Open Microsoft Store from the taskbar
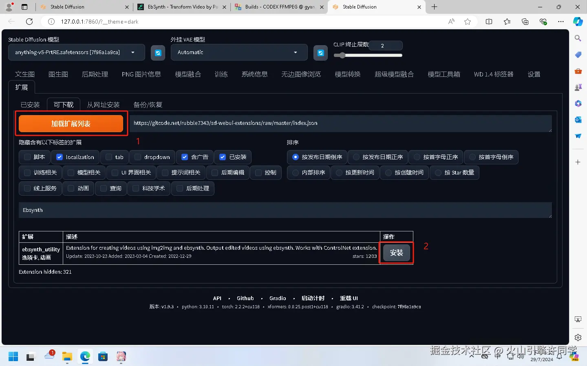587x366 pixels. (103, 357)
